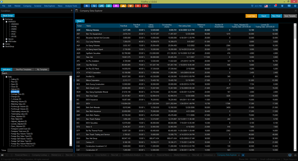Collapse the Daily indicators node

tap(6, 77)
